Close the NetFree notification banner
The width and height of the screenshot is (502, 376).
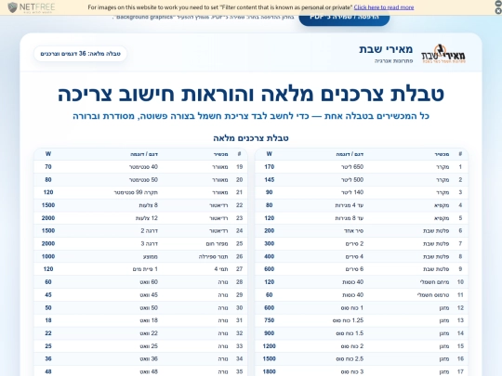tap(498, 11)
